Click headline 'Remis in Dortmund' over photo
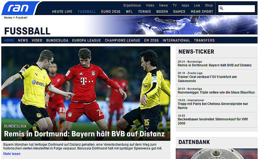 click(x=84, y=134)
